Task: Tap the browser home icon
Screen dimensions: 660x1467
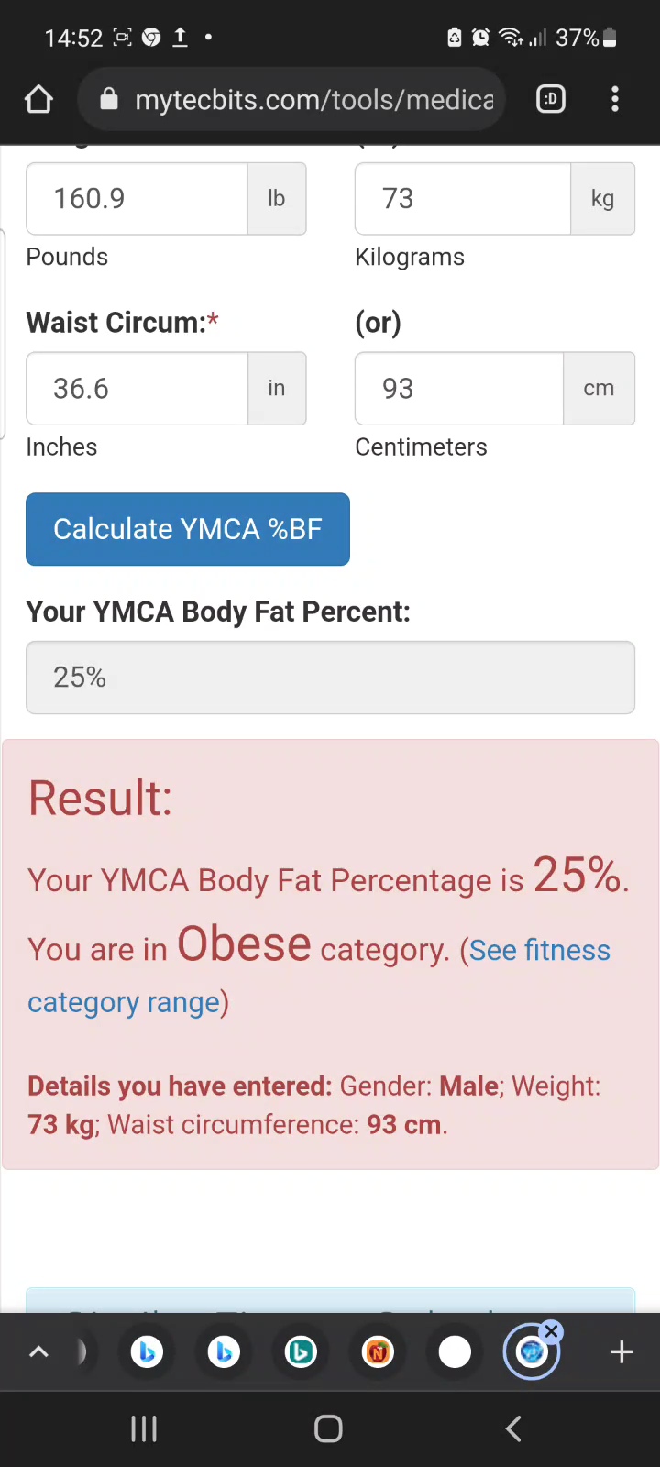Action: pos(38,99)
